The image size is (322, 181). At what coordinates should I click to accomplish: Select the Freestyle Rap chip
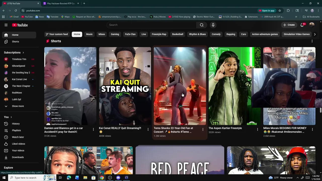(x=159, y=34)
